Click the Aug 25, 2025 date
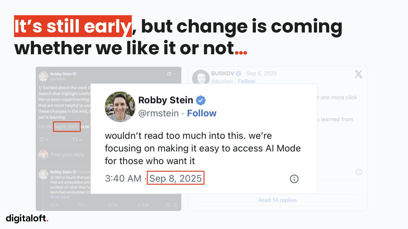 66,127
